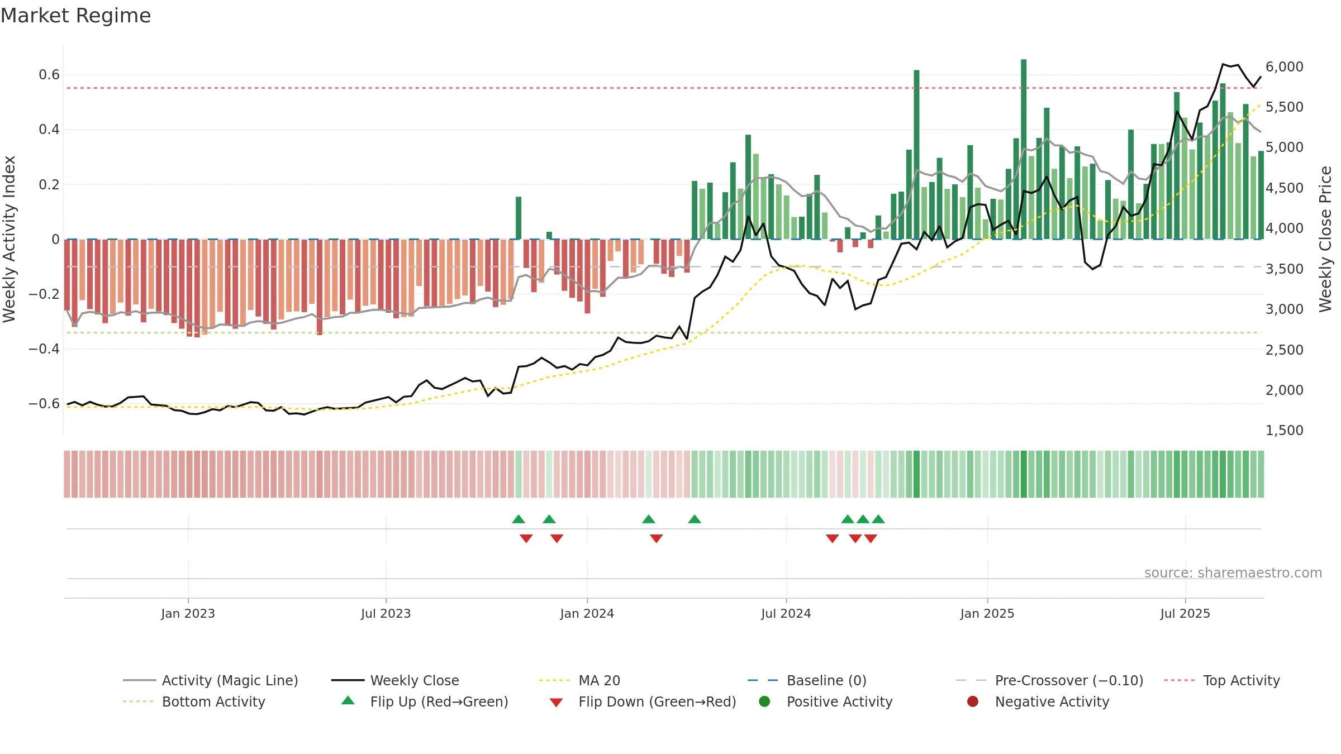This screenshot has height=754, width=1341.
Task: Click the 4,500 price axis tick
Action: [x=1285, y=188]
